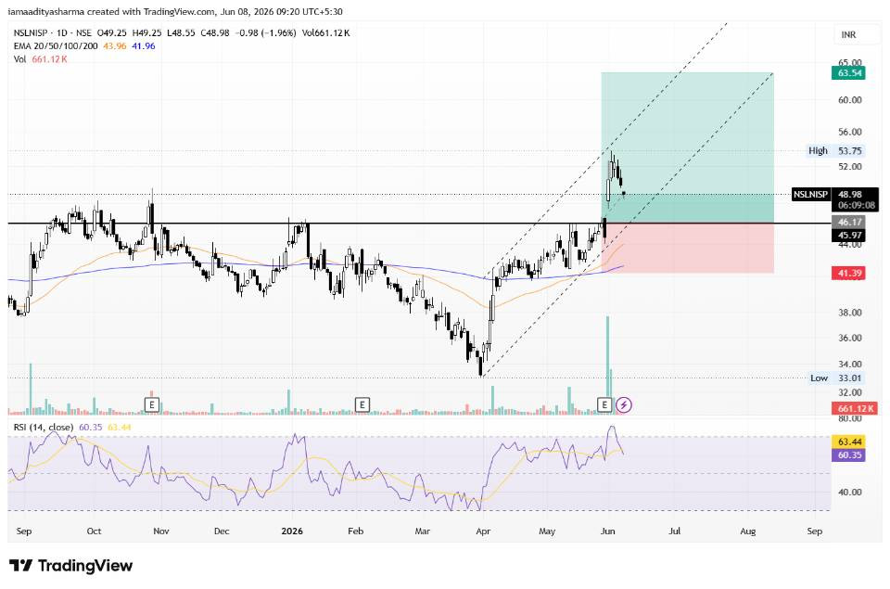This screenshot has height=589, width=890.
Task: Click the Nov label on the time axis
Action: point(161,531)
